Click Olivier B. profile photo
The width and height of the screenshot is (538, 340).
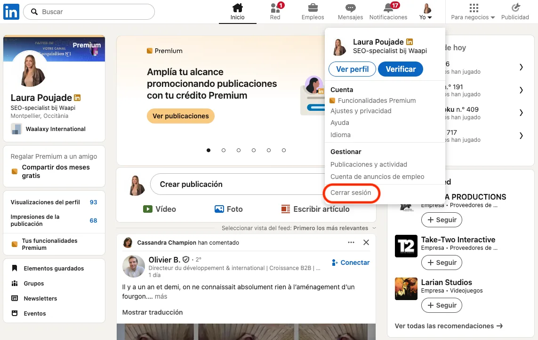click(x=134, y=266)
